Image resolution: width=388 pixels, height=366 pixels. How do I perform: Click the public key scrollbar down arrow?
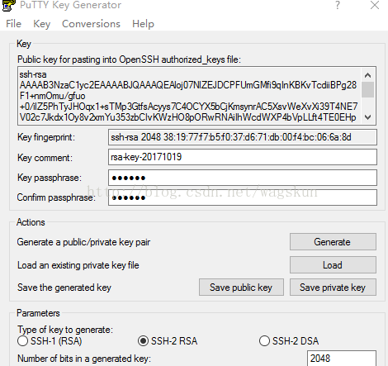click(x=367, y=117)
